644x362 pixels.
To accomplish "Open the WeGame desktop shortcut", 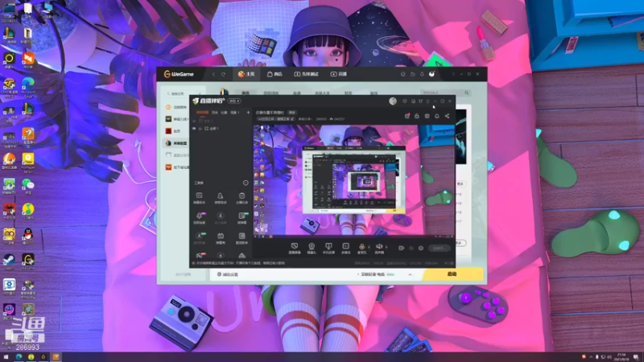I will (28, 261).
